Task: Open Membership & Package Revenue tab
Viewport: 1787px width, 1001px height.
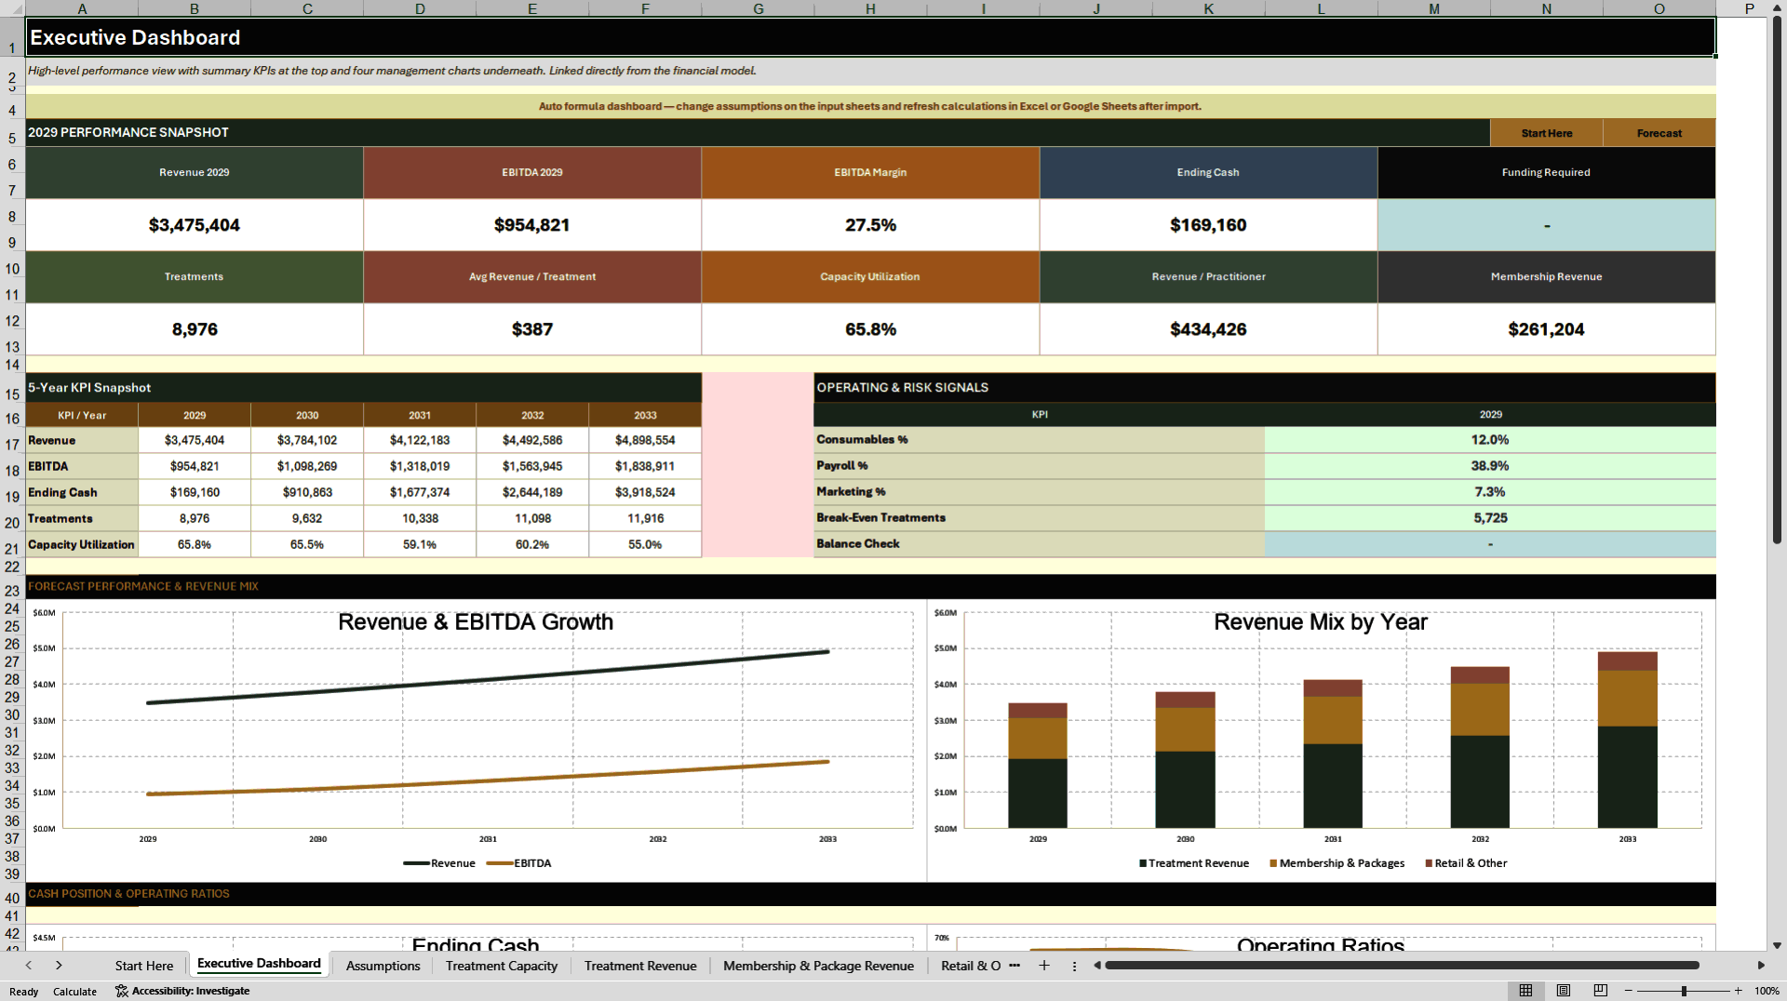Action: 819,966
